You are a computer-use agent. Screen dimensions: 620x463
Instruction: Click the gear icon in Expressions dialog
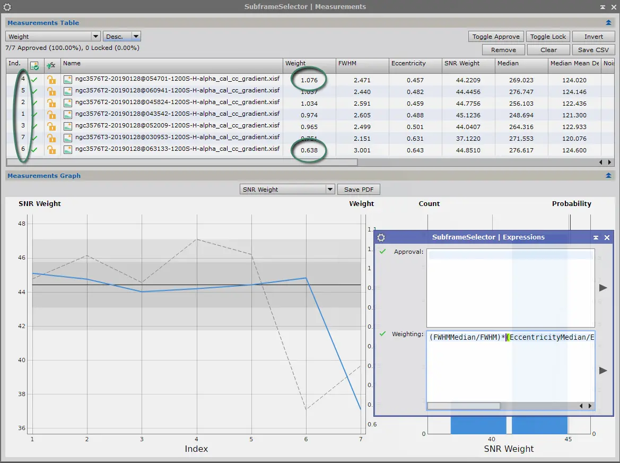pos(381,237)
